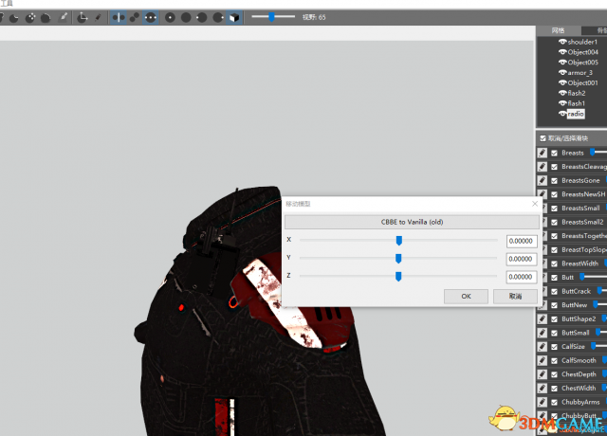Click the BreastTopSlope slider label
Image resolution: width=607 pixels, height=436 pixels.
pos(584,250)
